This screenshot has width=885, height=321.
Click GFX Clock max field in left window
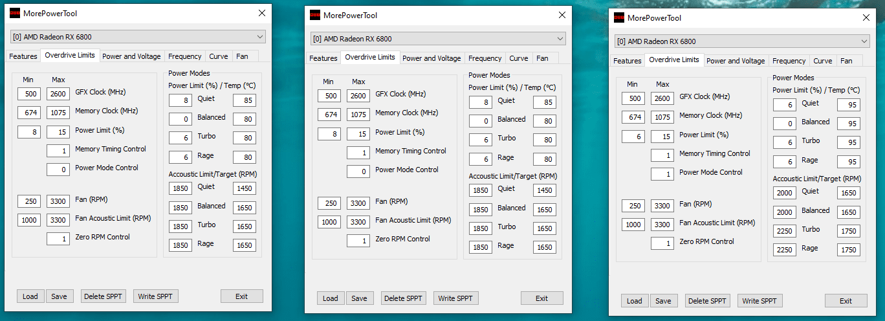coord(58,94)
